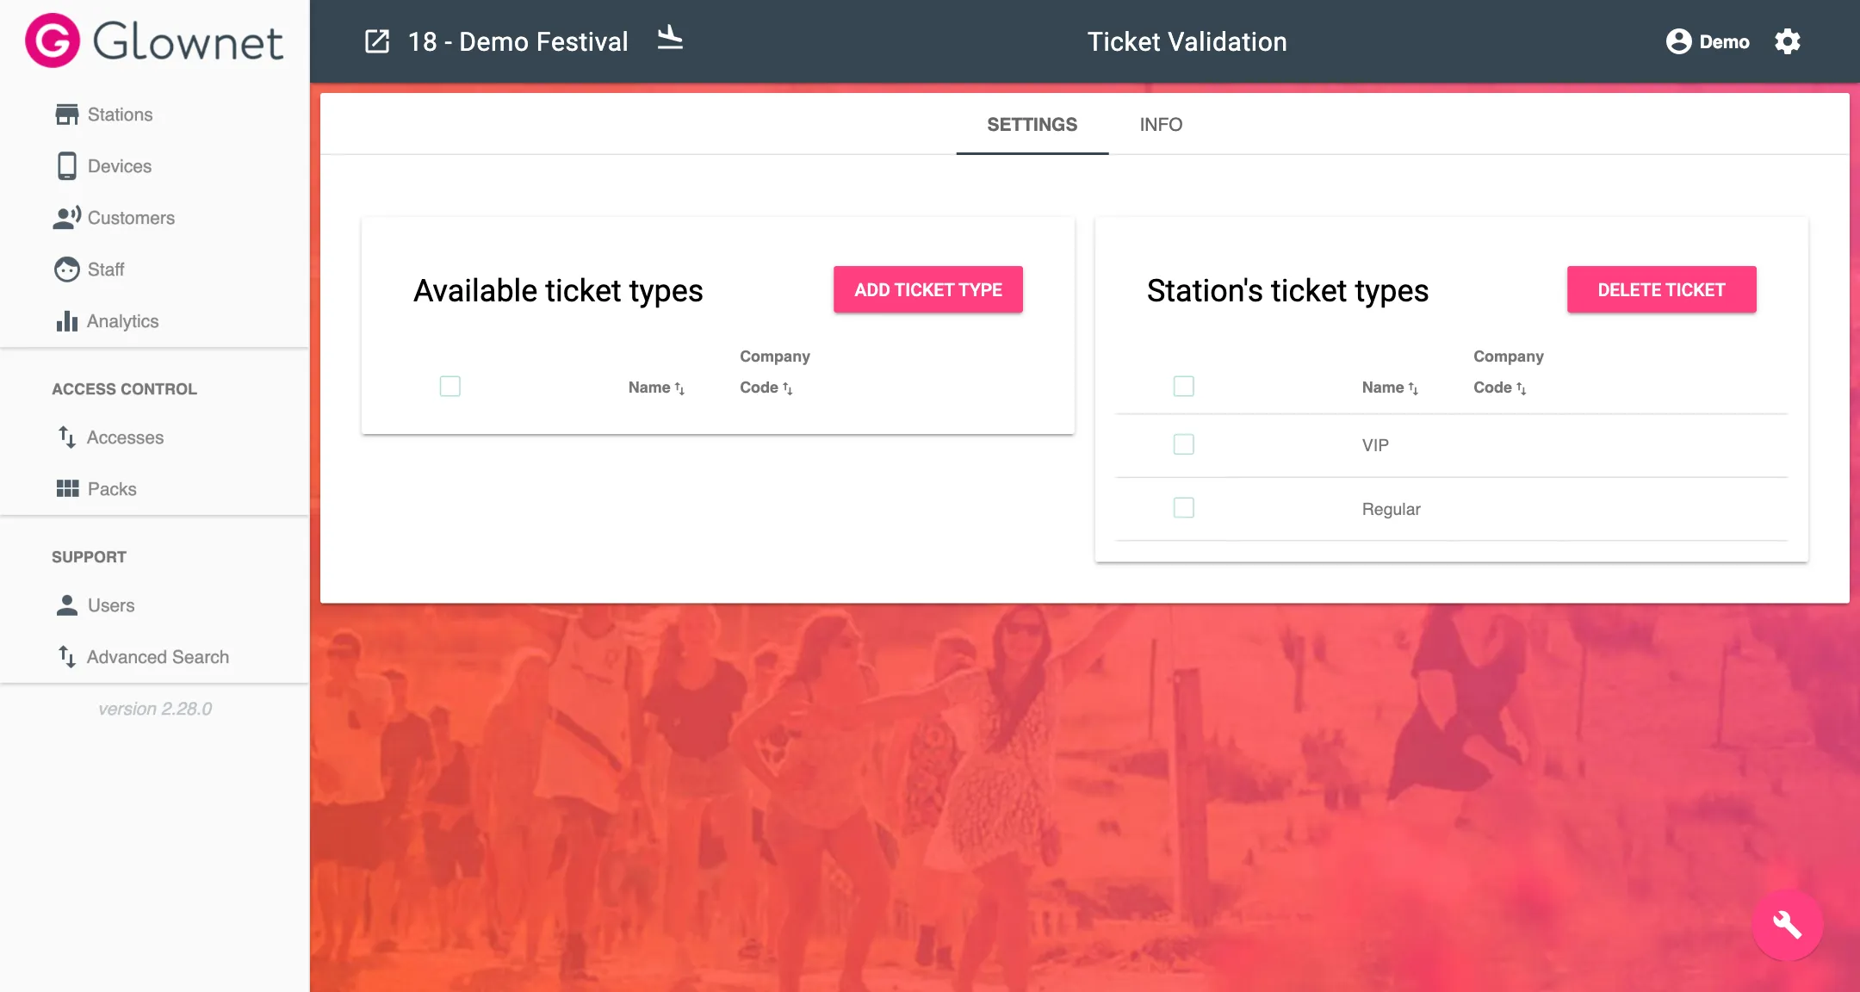Open the settings gear icon

click(1788, 41)
